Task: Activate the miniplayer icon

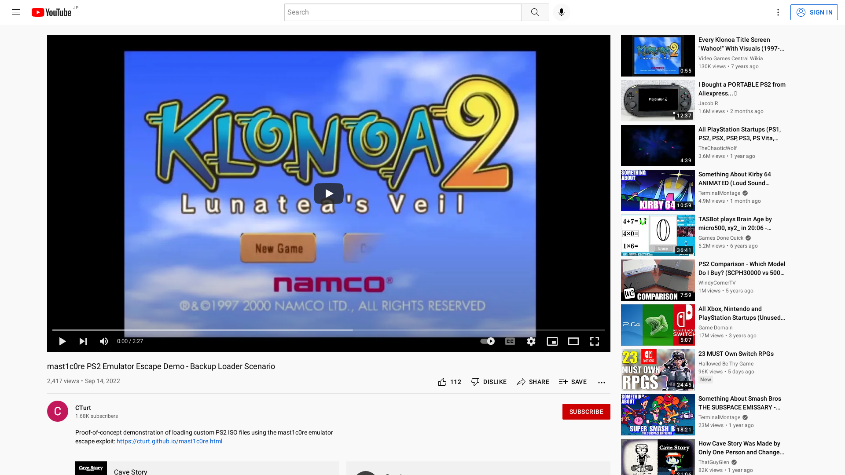Action: click(x=552, y=341)
